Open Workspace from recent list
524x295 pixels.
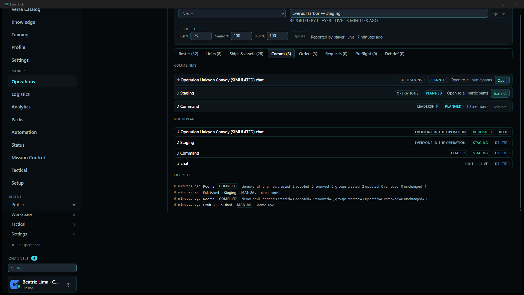tap(22, 214)
